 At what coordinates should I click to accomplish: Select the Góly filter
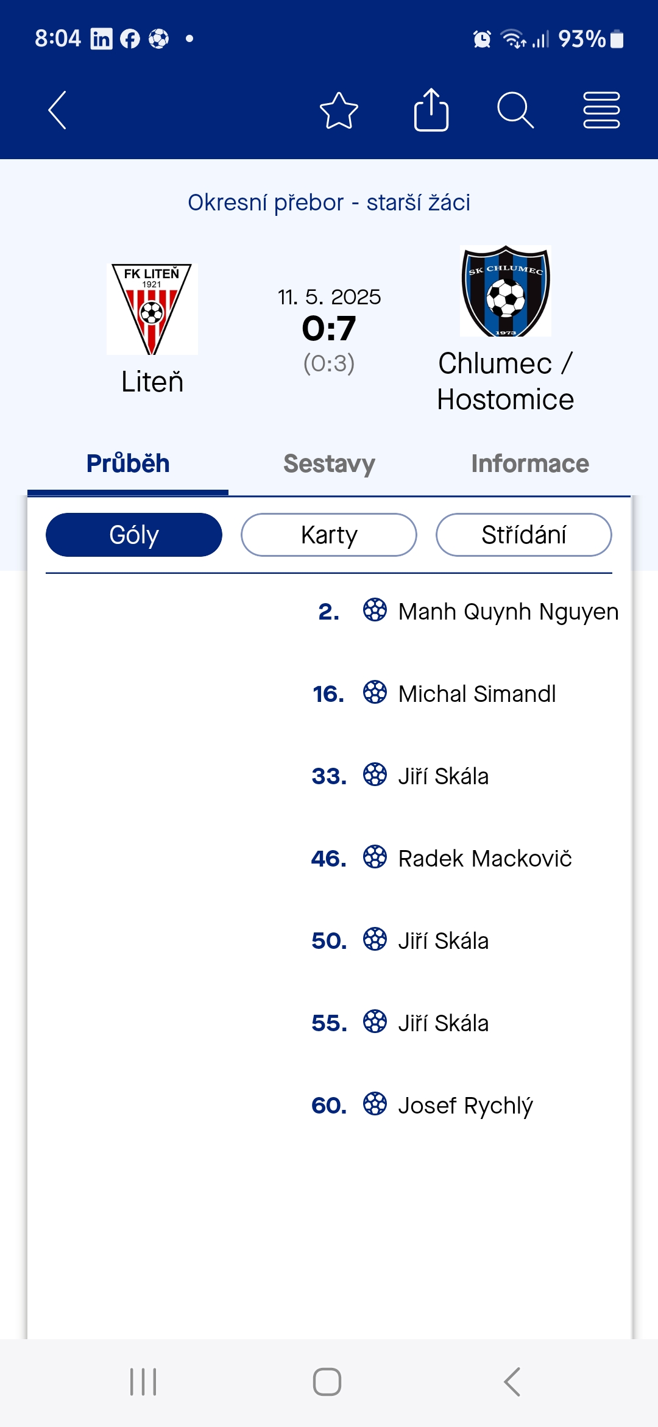click(134, 535)
